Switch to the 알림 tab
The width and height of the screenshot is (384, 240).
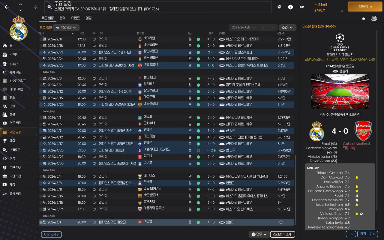point(88,18)
